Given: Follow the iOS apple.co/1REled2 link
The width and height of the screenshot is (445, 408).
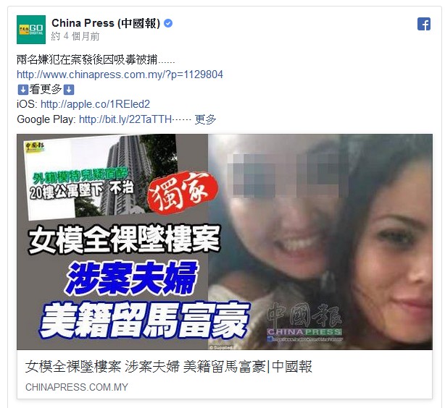Looking at the screenshot, I should (95, 104).
